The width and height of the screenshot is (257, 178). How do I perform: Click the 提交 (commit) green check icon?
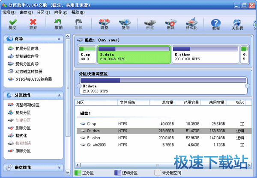pyautogui.click(x=13, y=22)
